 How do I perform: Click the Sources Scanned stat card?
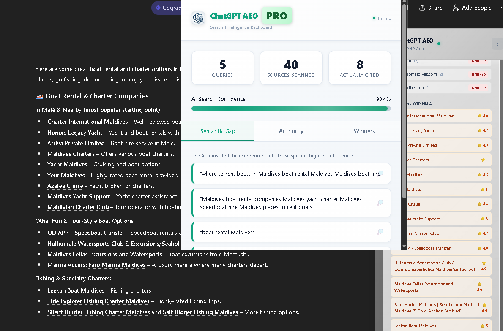[291, 68]
